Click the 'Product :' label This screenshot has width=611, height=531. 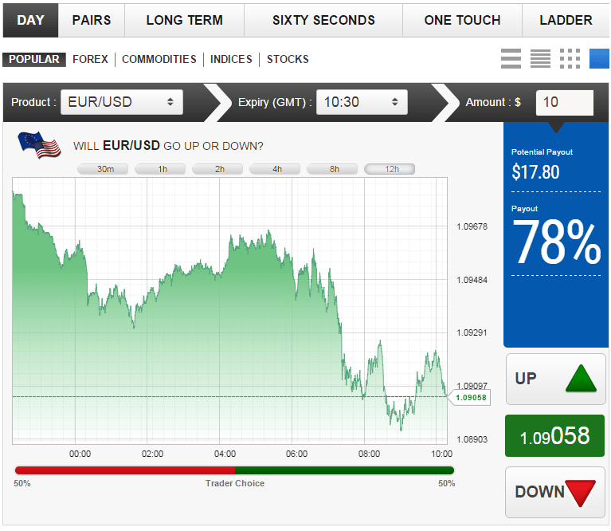(34, 102)
